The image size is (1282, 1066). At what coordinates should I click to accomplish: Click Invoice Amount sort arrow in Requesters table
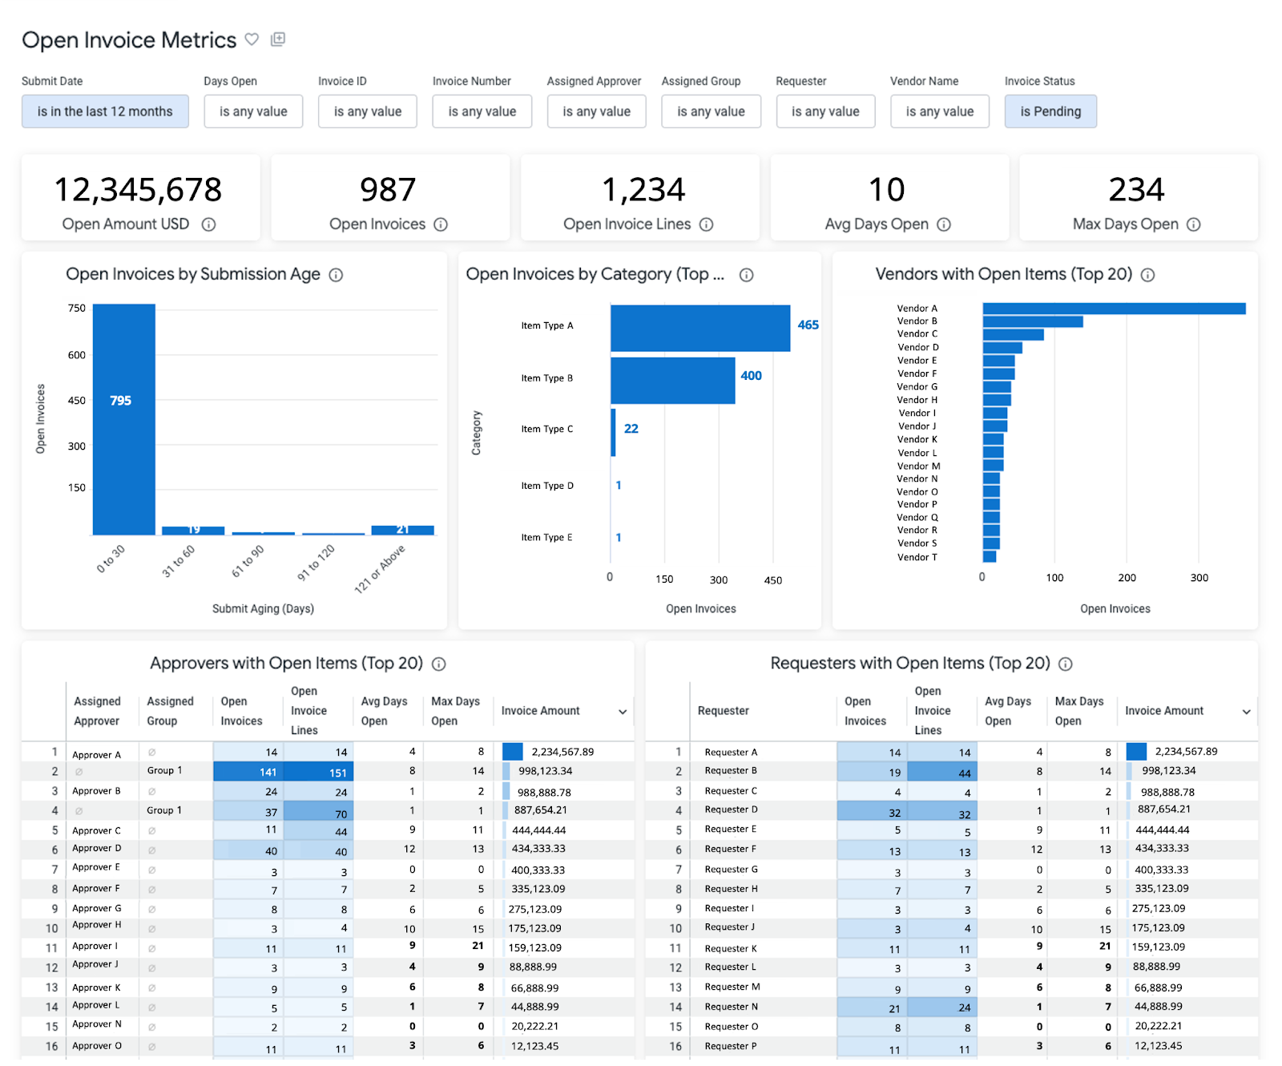[1246, 712]
